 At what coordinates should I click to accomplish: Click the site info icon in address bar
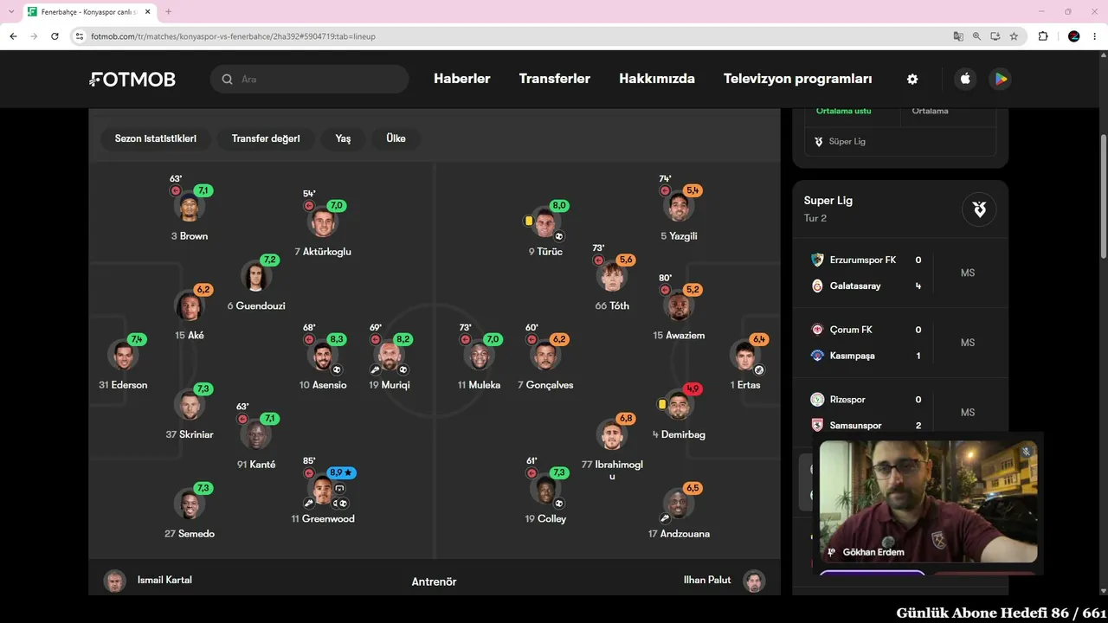pos(80,36)
